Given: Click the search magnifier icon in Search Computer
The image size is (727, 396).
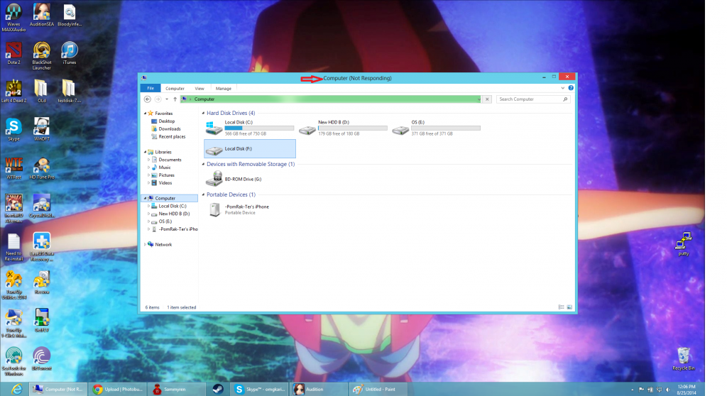Looking at the screenshot, I should point(565,99).
